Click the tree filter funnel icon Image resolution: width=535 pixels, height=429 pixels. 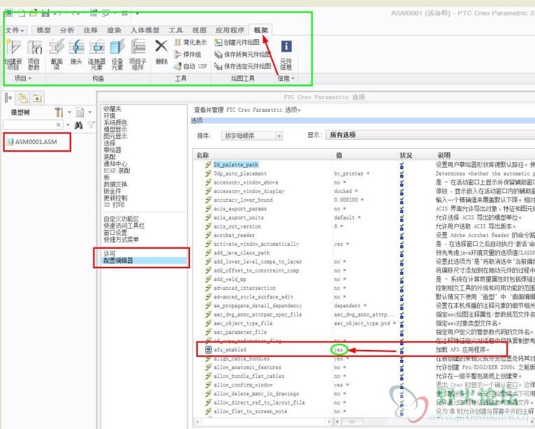[91, 125]
